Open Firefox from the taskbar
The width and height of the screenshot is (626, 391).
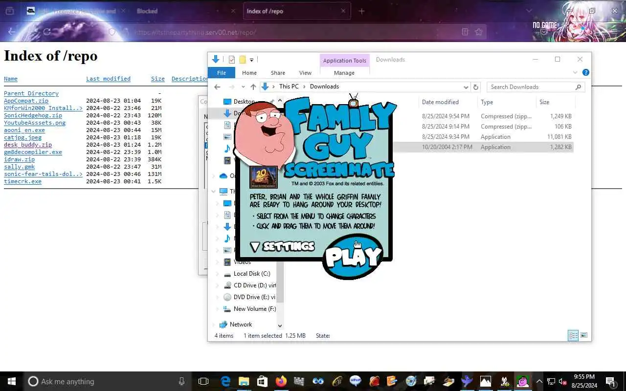pos(281,381)
